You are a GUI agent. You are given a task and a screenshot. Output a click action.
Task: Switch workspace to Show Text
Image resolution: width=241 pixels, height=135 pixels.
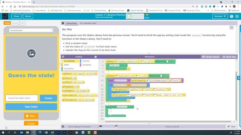tap(229, 57)
